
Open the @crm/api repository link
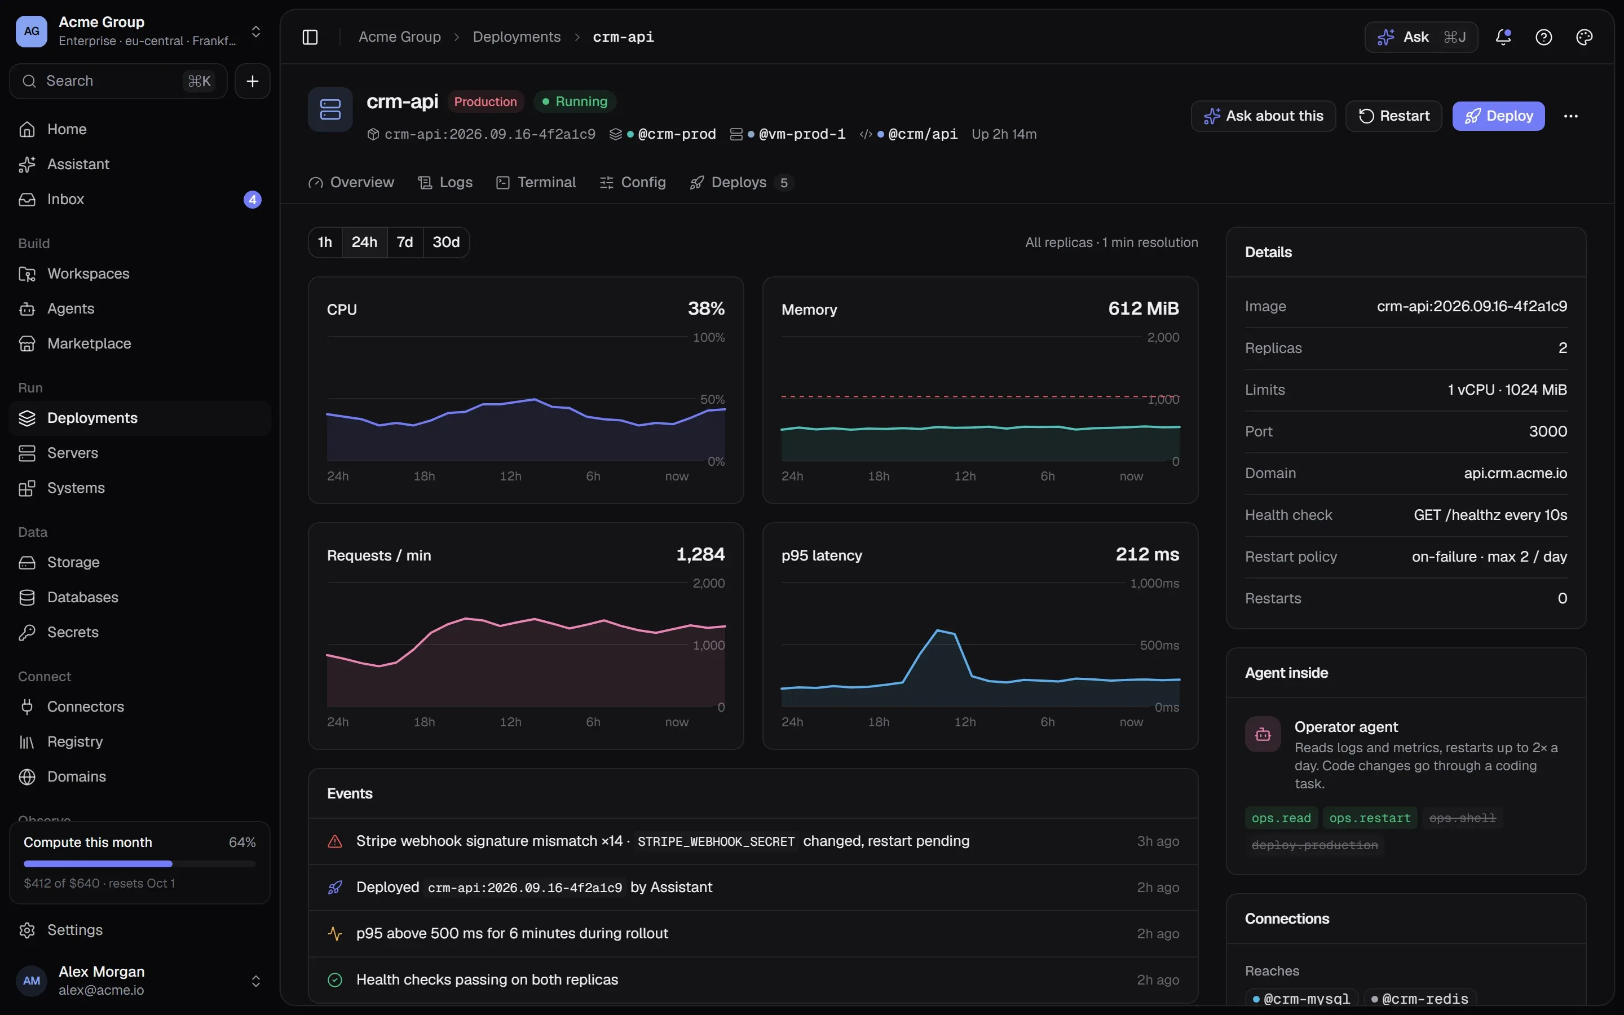click(917, 134)
